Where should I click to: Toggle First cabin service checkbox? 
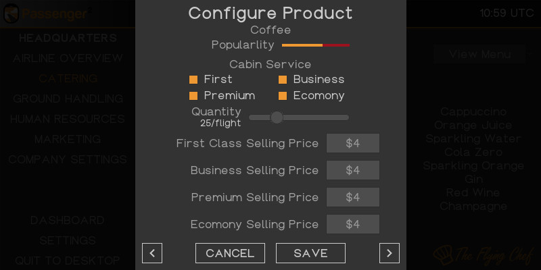tap(193, 80)
